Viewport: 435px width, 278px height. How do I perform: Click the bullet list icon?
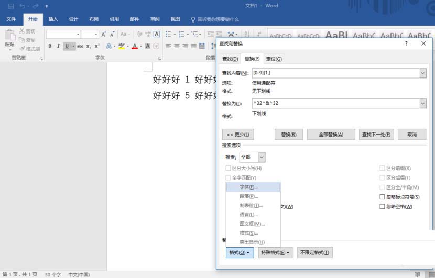(x=169, y=34)
